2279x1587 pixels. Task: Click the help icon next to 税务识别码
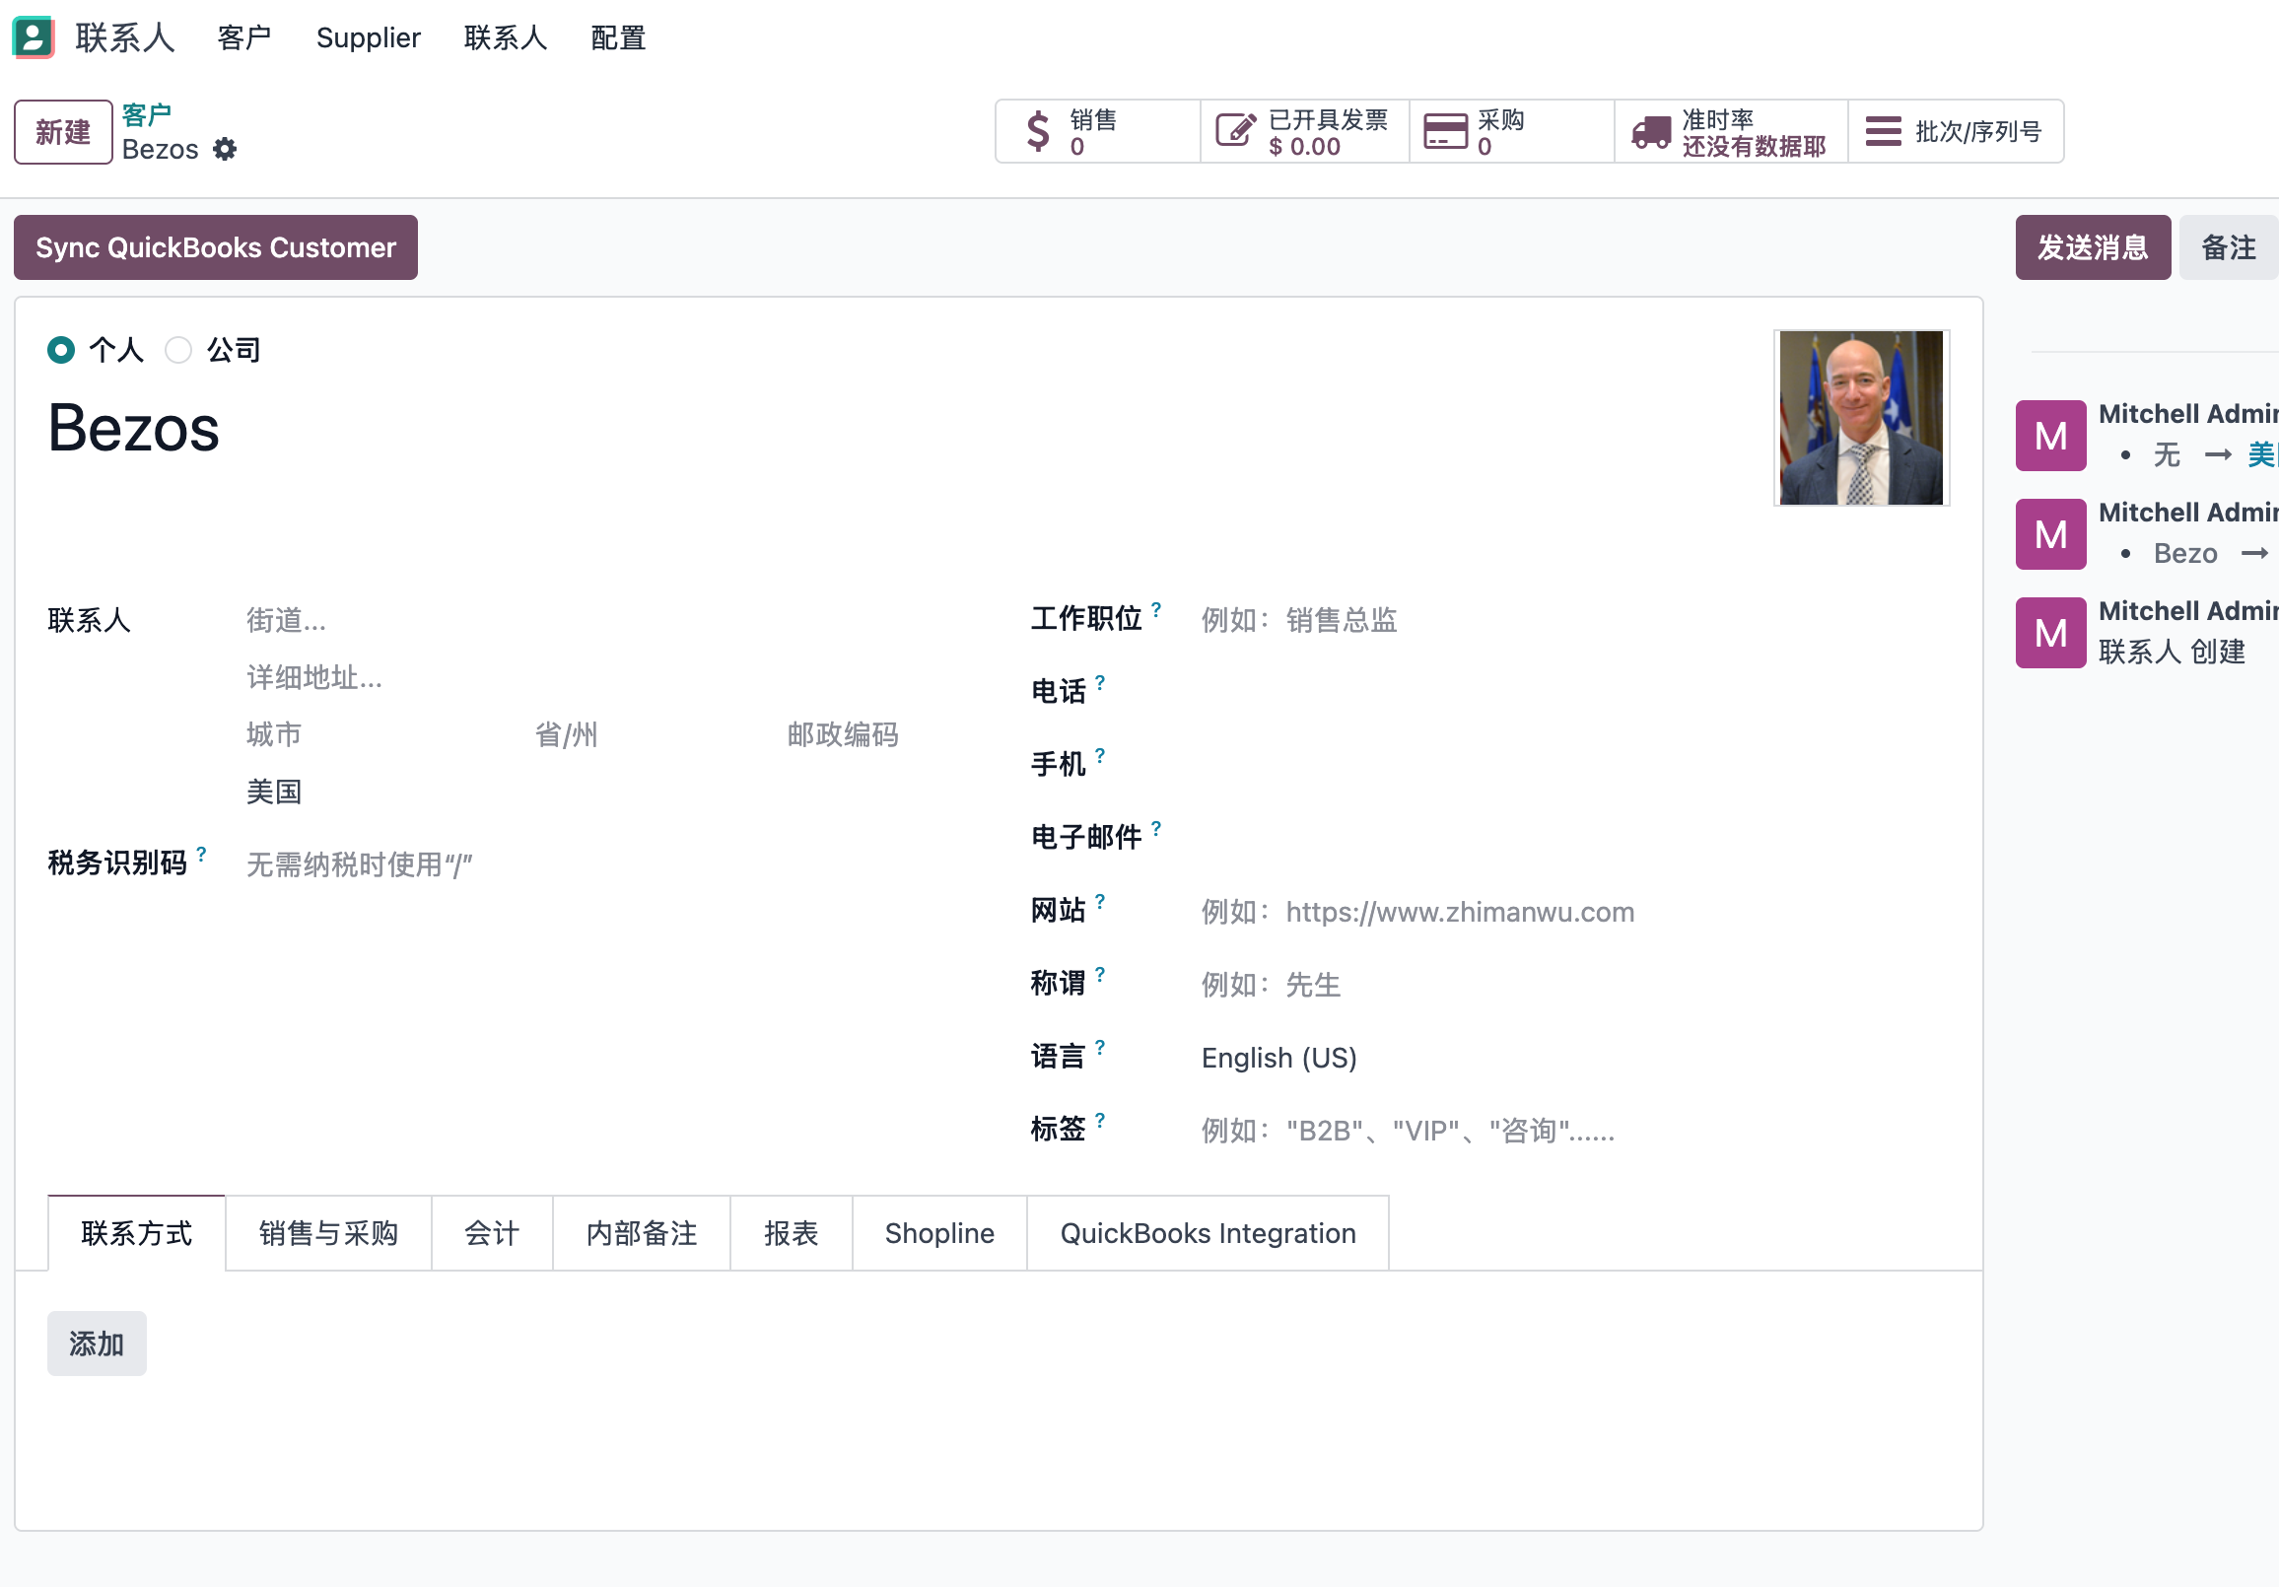(x=201, y=854)
